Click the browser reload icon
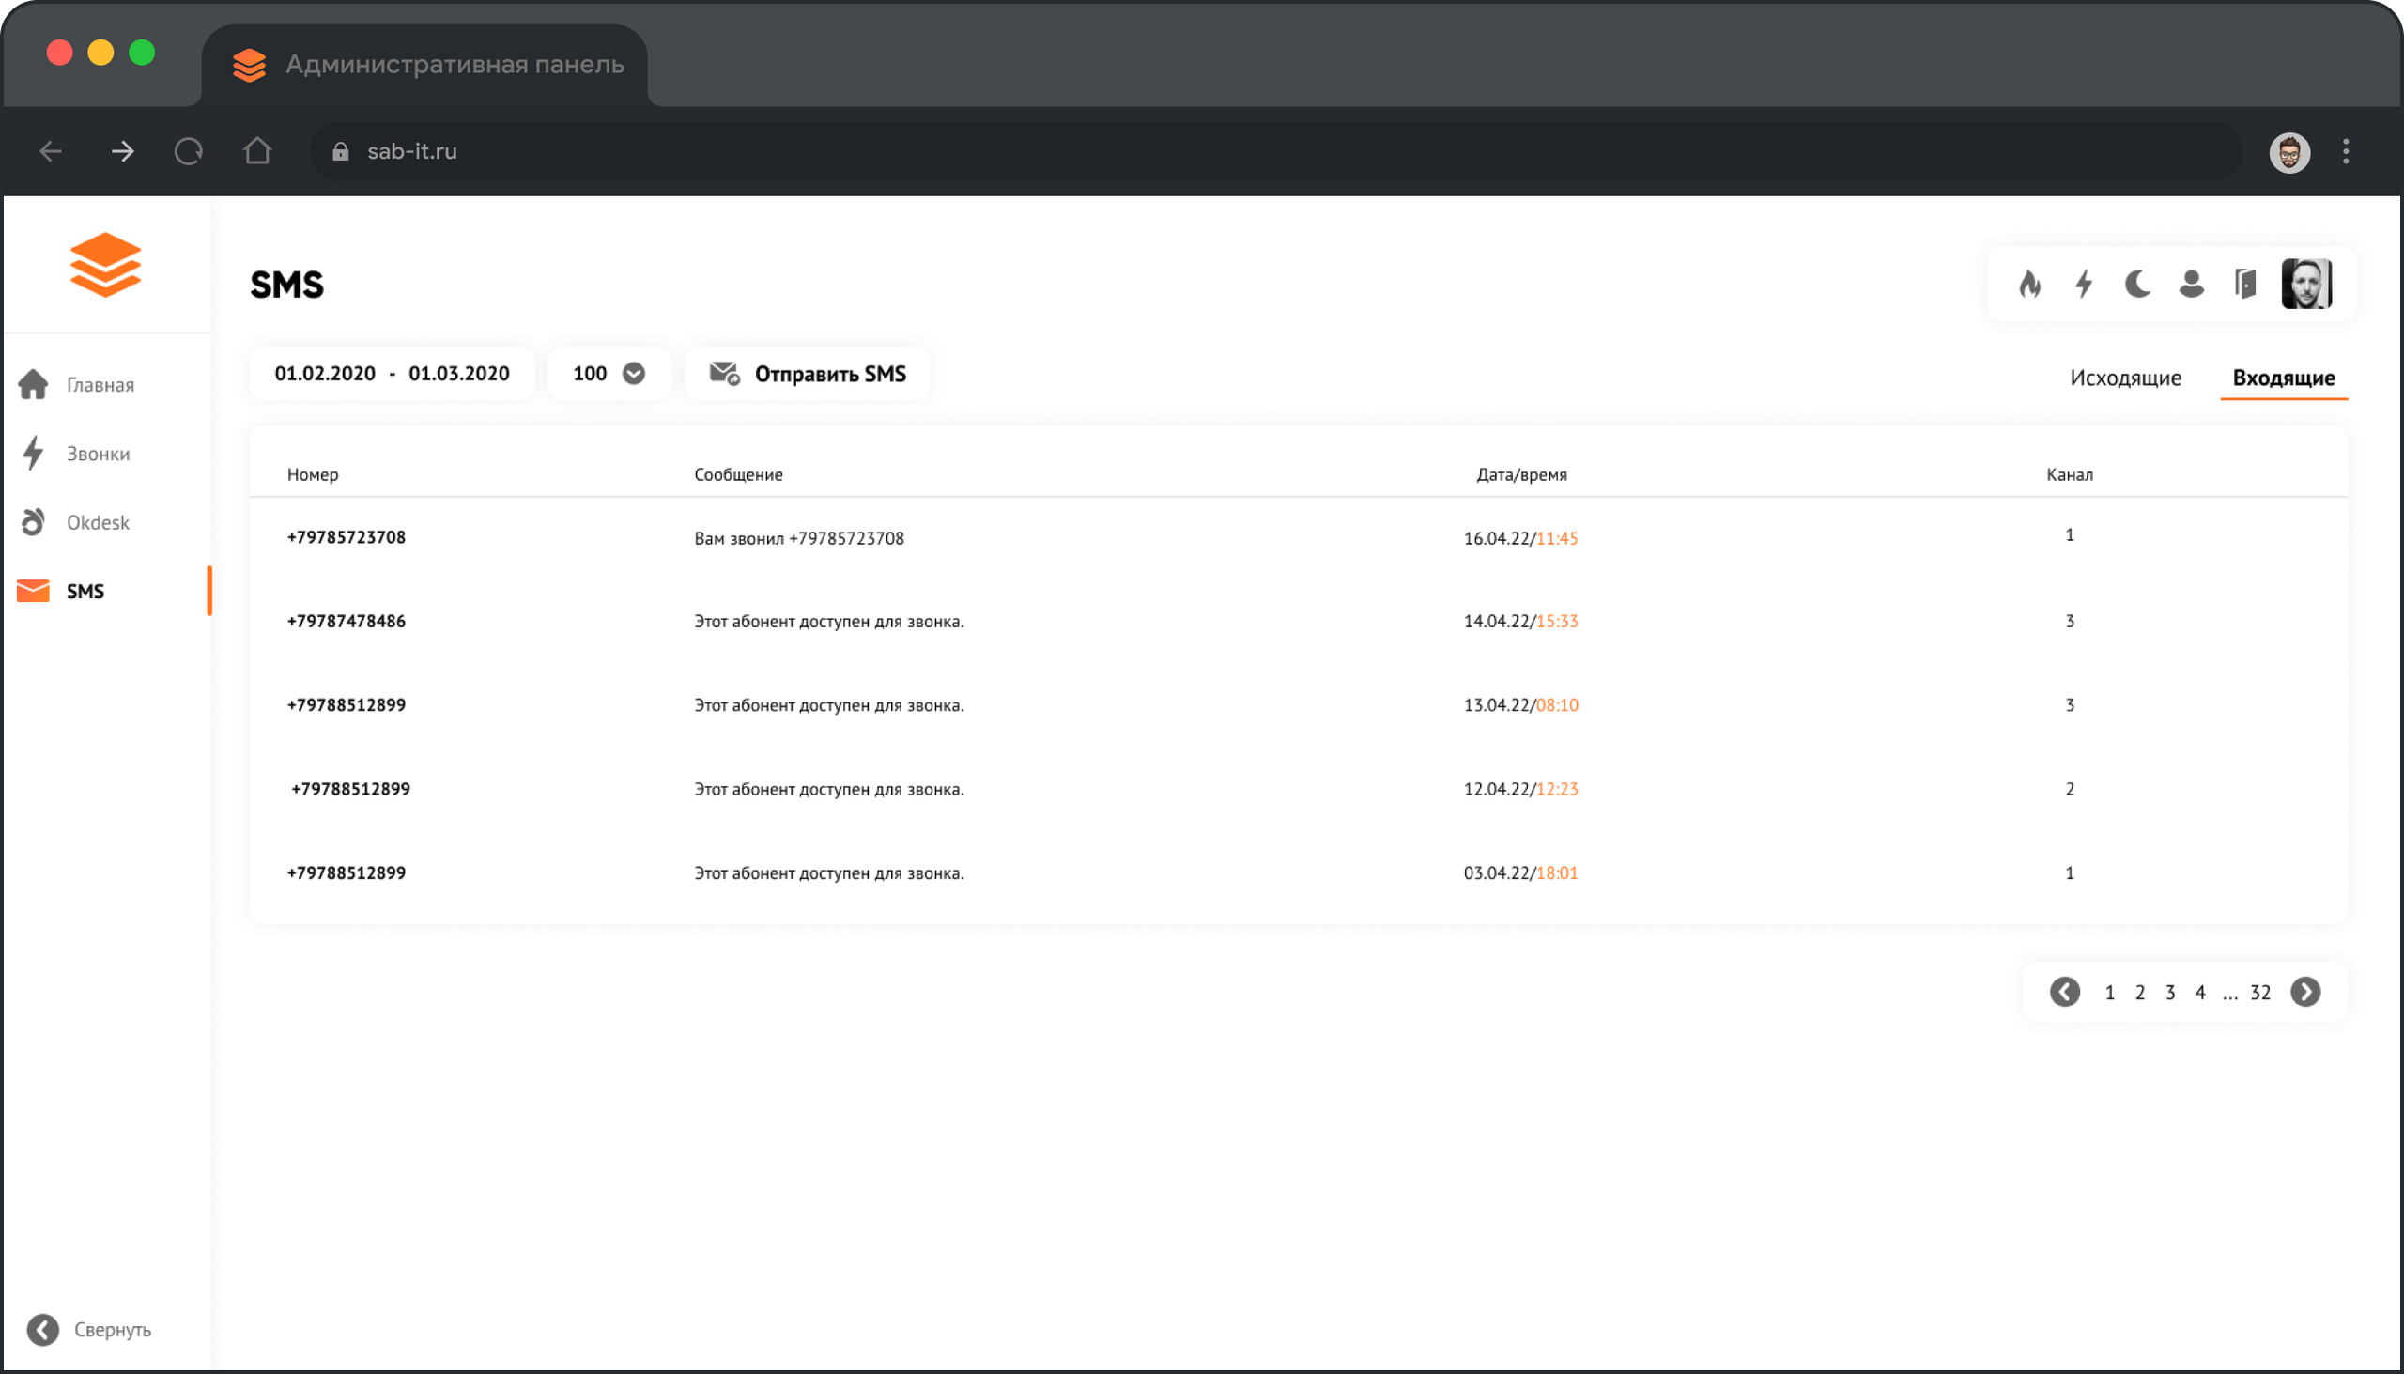Image resolution: width=2404 pixels, height=1374 pixels. click(x=189, y=151)
